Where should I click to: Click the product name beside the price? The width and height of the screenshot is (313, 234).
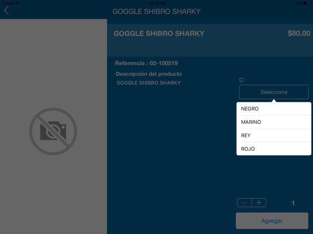click(x=159, y=33)
